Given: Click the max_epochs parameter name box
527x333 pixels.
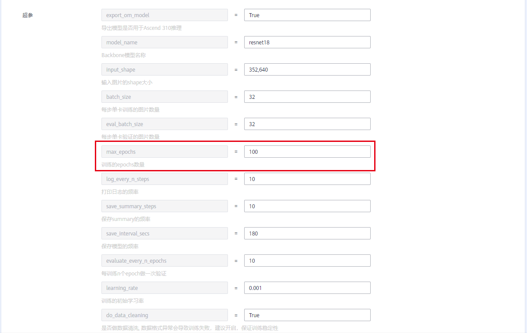Looking at the screenshot, I should point(164,152).
